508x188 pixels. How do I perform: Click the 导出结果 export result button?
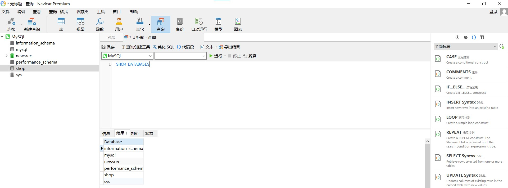229,47
